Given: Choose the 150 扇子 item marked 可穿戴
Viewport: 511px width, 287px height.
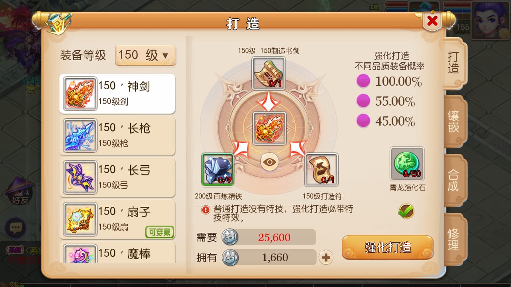Looking at the screenshot, I should tap(117, 220).
